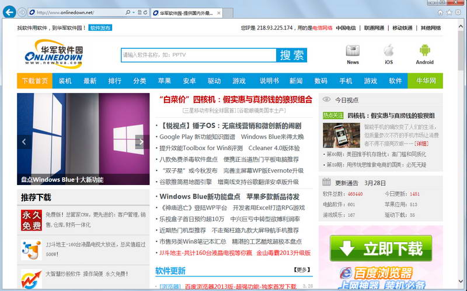Click the JJ斗地主 app icon
The image size is (467, 291).
click(32, 250)
